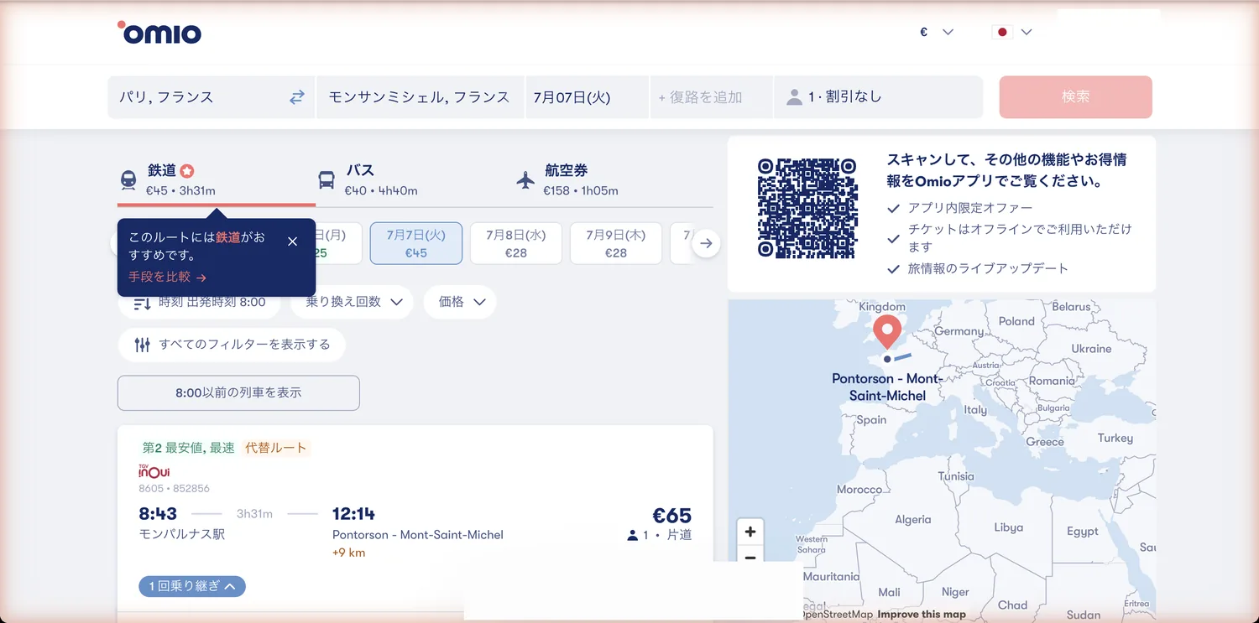This screenshot has height=623, width=1259.
Task: Click the Improve this map link
Action: tap(922, 615)
